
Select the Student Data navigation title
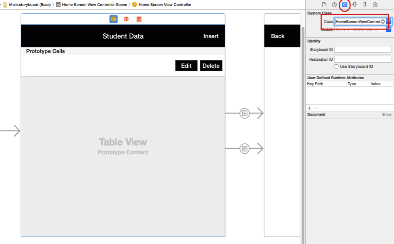123,36
